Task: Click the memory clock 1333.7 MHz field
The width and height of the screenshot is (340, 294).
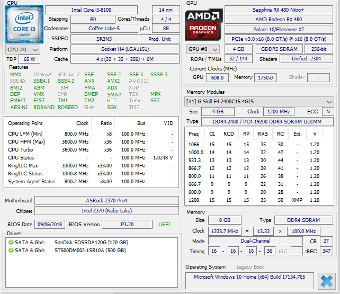Action: pos(225,231)
